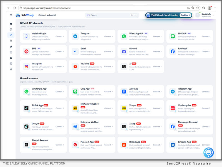Viewport: 222px width, 167px height.
Task: Click the Reddit App logo icon
Action: pyautogui.click(x=124, y=145)
